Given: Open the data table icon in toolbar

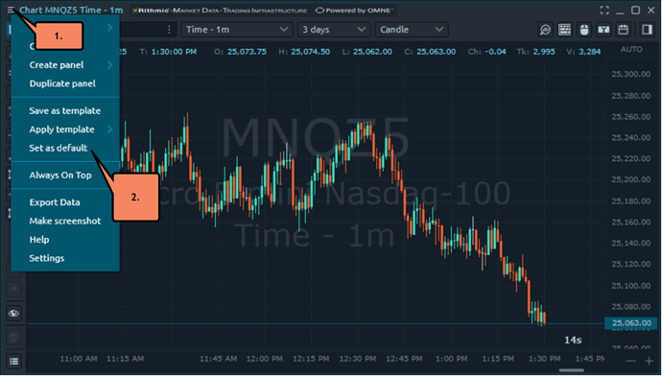Looking at the screenshot, I should tap(564, 30).
